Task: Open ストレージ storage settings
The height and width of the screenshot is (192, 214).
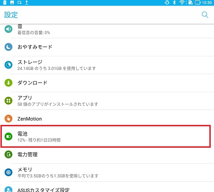Action: (107, 65)
